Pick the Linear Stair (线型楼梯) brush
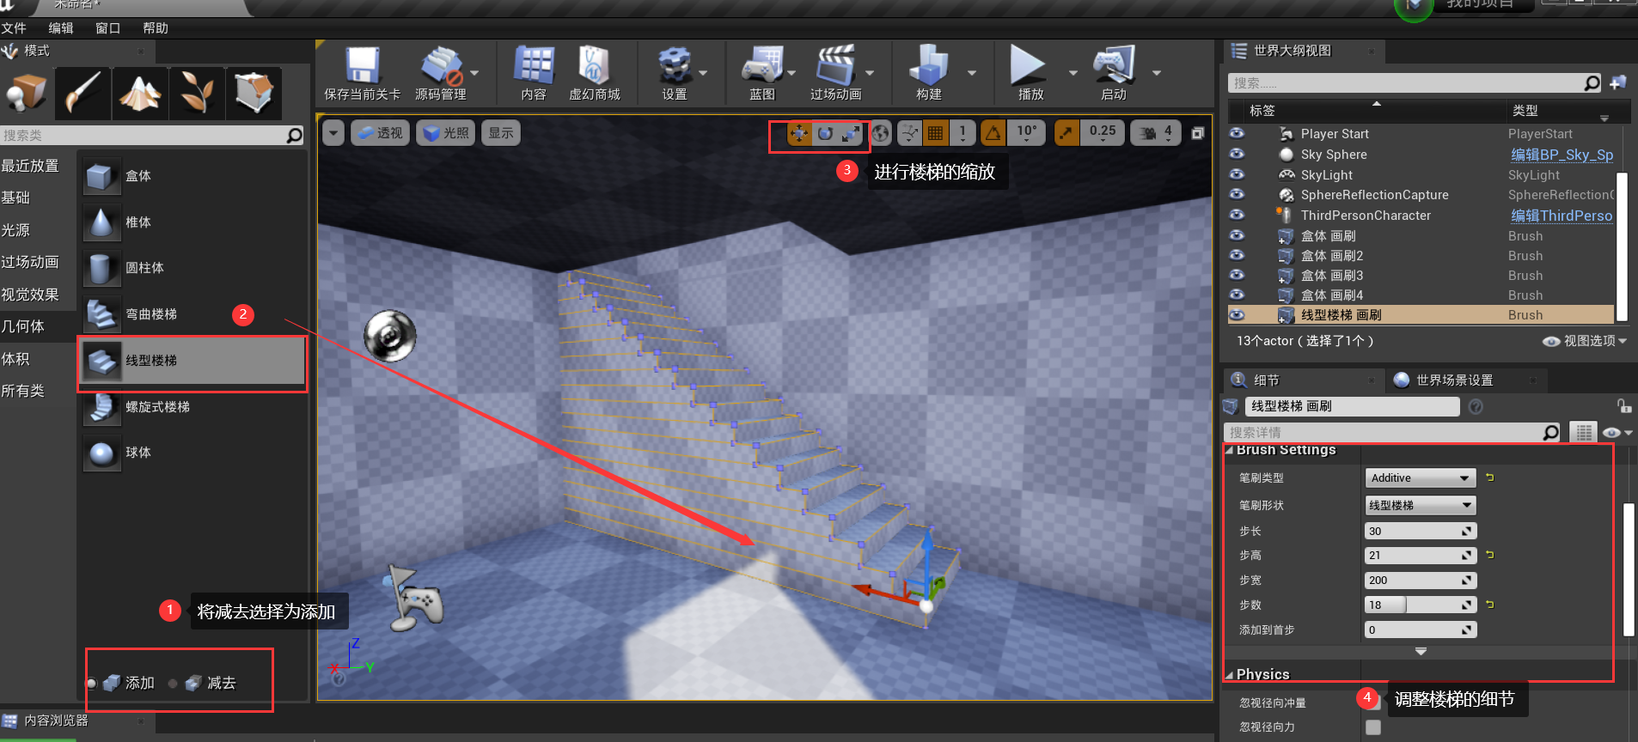 pyautogui.click(x=192, y=361)
